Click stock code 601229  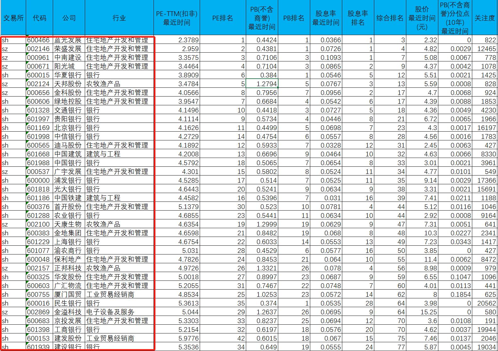coord(40,242)
